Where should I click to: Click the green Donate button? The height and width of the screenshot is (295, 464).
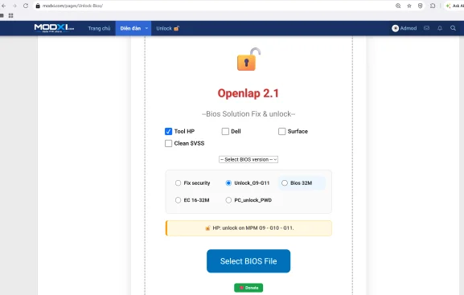(x=248, y=288)
